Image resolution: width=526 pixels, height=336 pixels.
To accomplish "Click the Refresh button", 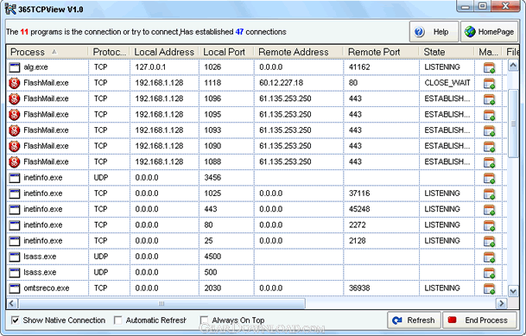I will point(415,320).
